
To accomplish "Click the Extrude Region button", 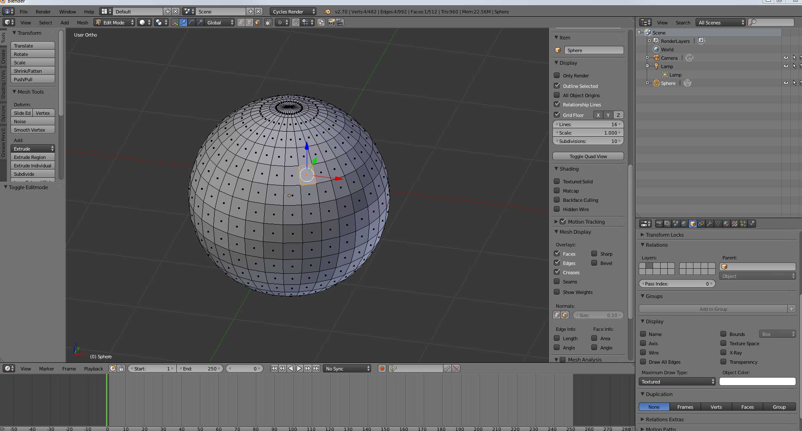I will point(33,157).
